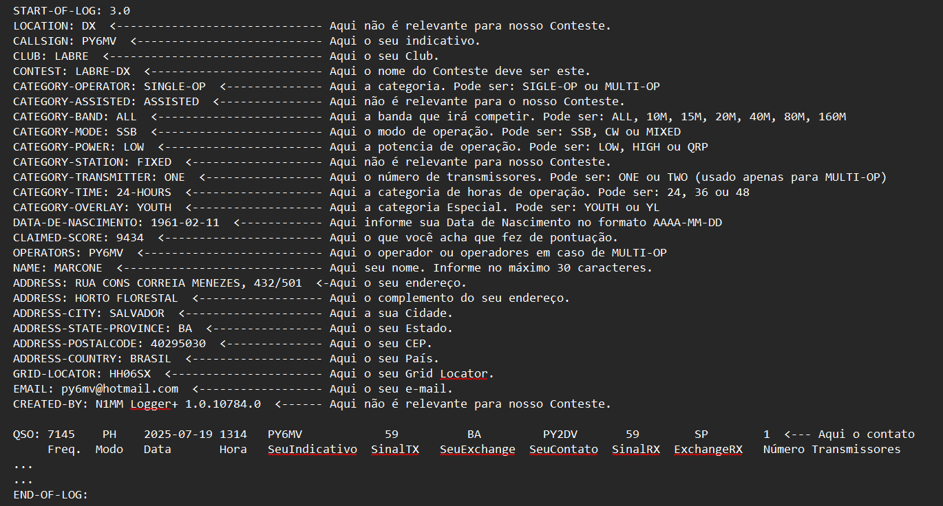
Task: Click the CATEGORY-OVERLAY value YOUTH
Action: (x=154, y=208)
